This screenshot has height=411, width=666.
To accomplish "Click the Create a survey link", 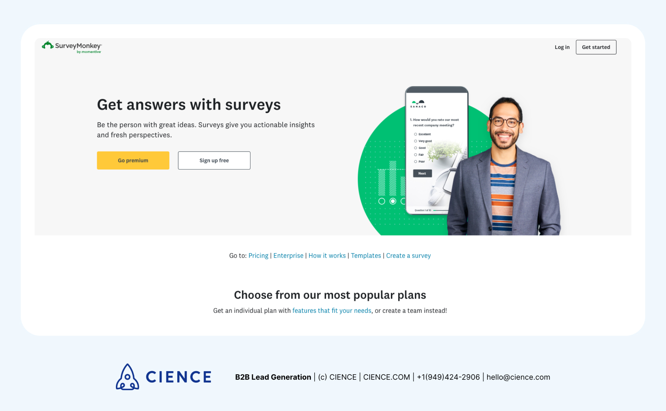I will pos(408,256).
